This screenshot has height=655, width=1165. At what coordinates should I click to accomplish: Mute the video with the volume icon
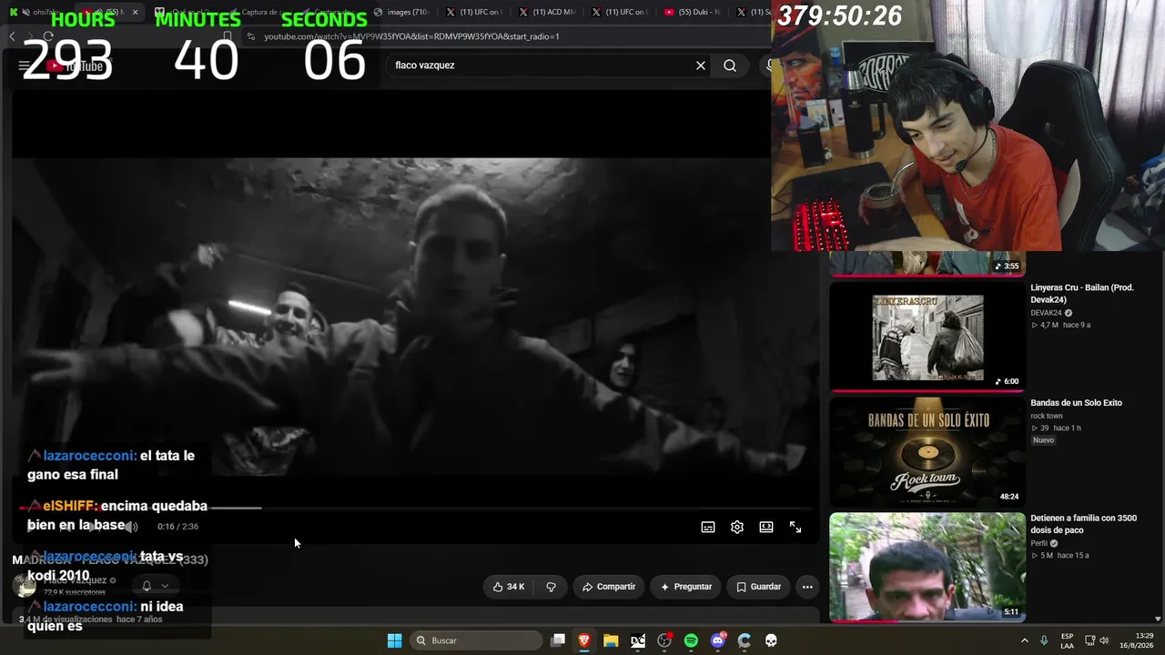132,527
